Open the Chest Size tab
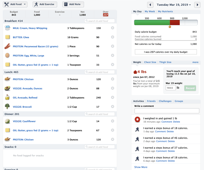Viewport: 204px width, 170px height. [x=150, y=62]
